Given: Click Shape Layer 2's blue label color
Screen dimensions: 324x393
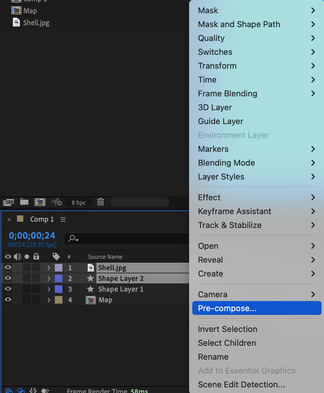Looking at the screenshot, I should pyautogui.click(x=59, y=278).
